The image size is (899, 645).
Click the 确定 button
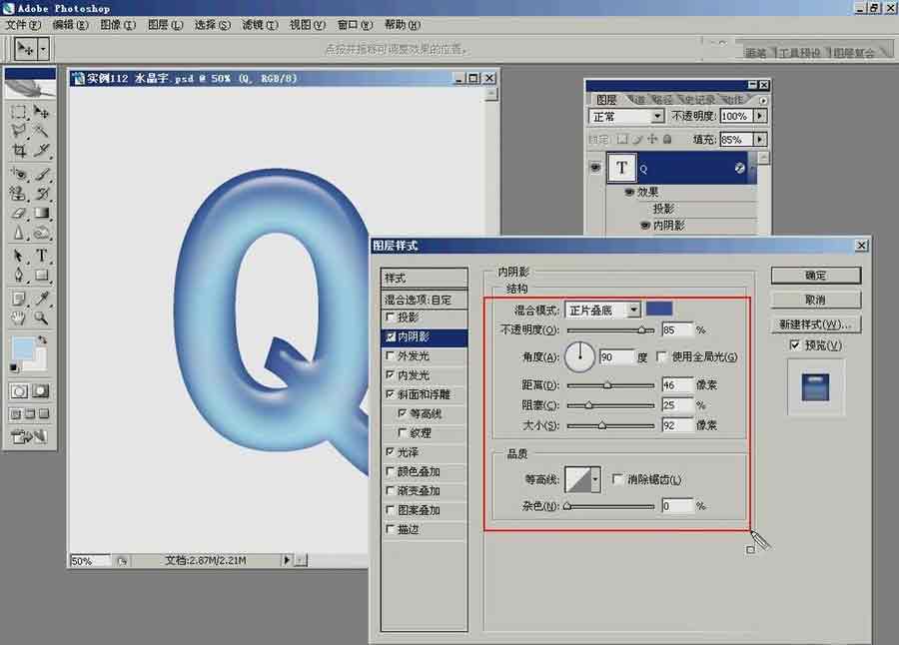point(817,275)
